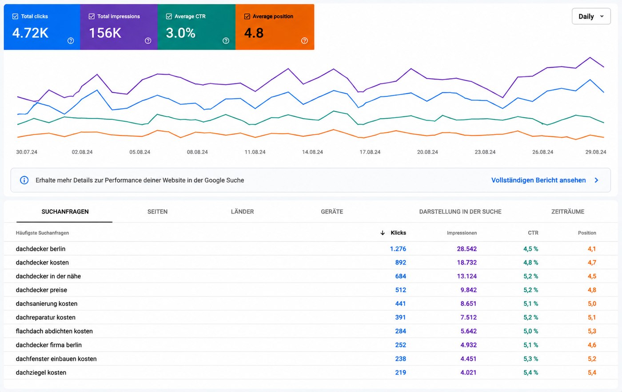Switch to the SEITEN tab

point(157,212)
